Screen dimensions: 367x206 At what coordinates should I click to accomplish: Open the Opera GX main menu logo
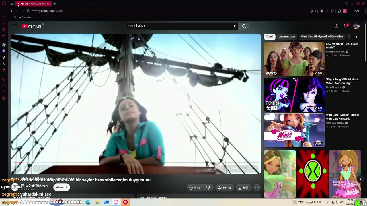coord(4,4)
